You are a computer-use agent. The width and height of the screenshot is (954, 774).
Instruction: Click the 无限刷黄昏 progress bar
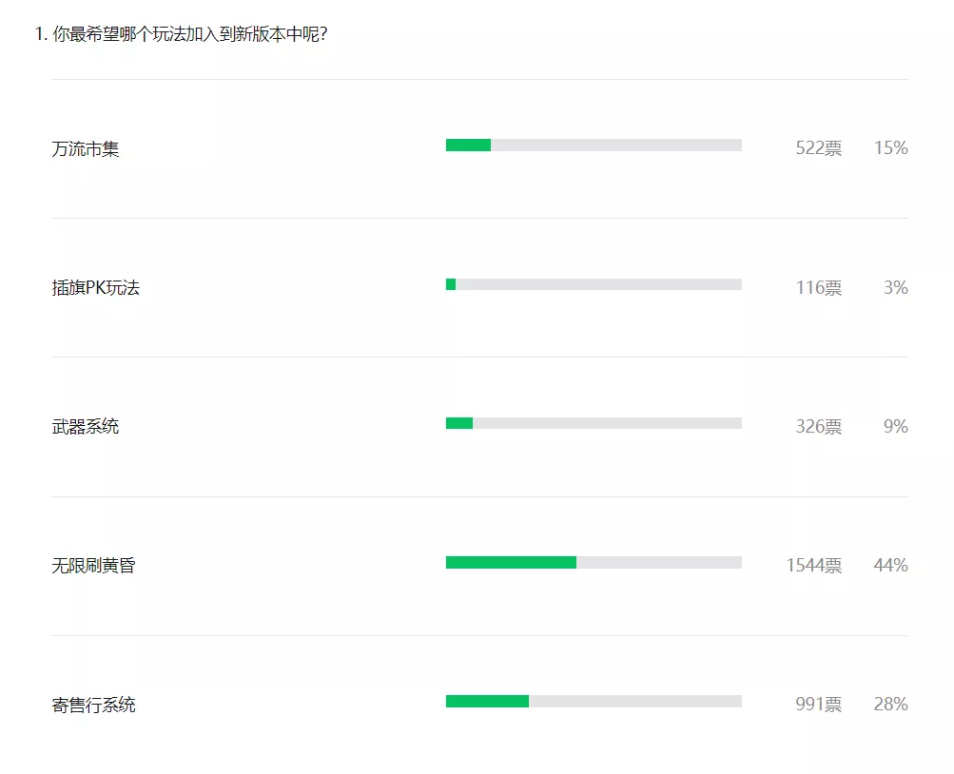coord(594,562)
